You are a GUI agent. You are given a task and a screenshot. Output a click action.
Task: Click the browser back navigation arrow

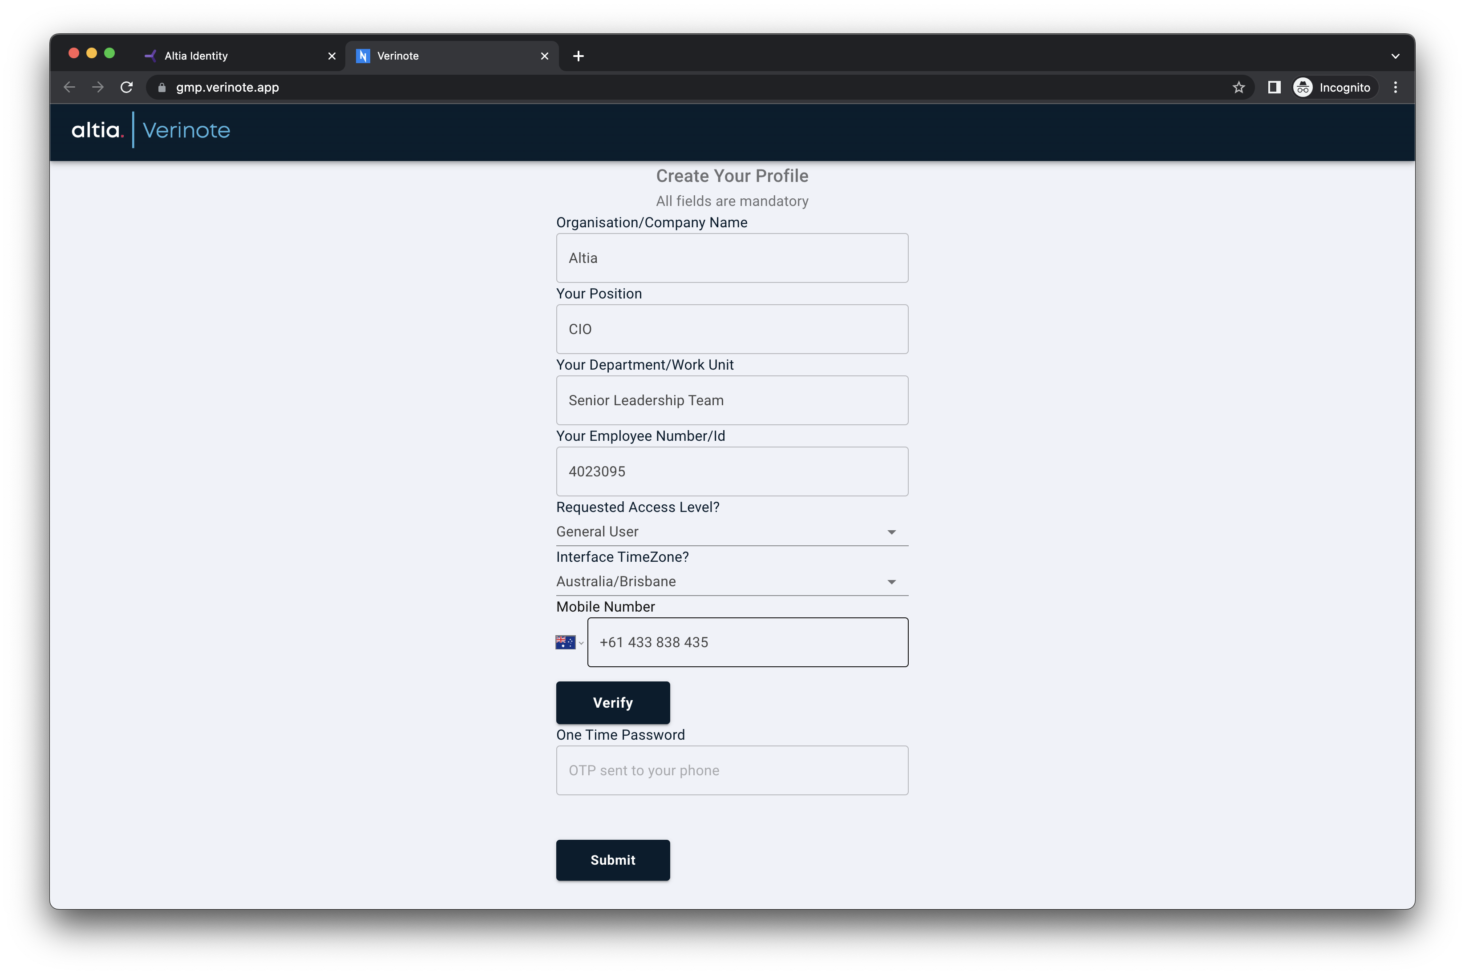click(x=69, y=87)
